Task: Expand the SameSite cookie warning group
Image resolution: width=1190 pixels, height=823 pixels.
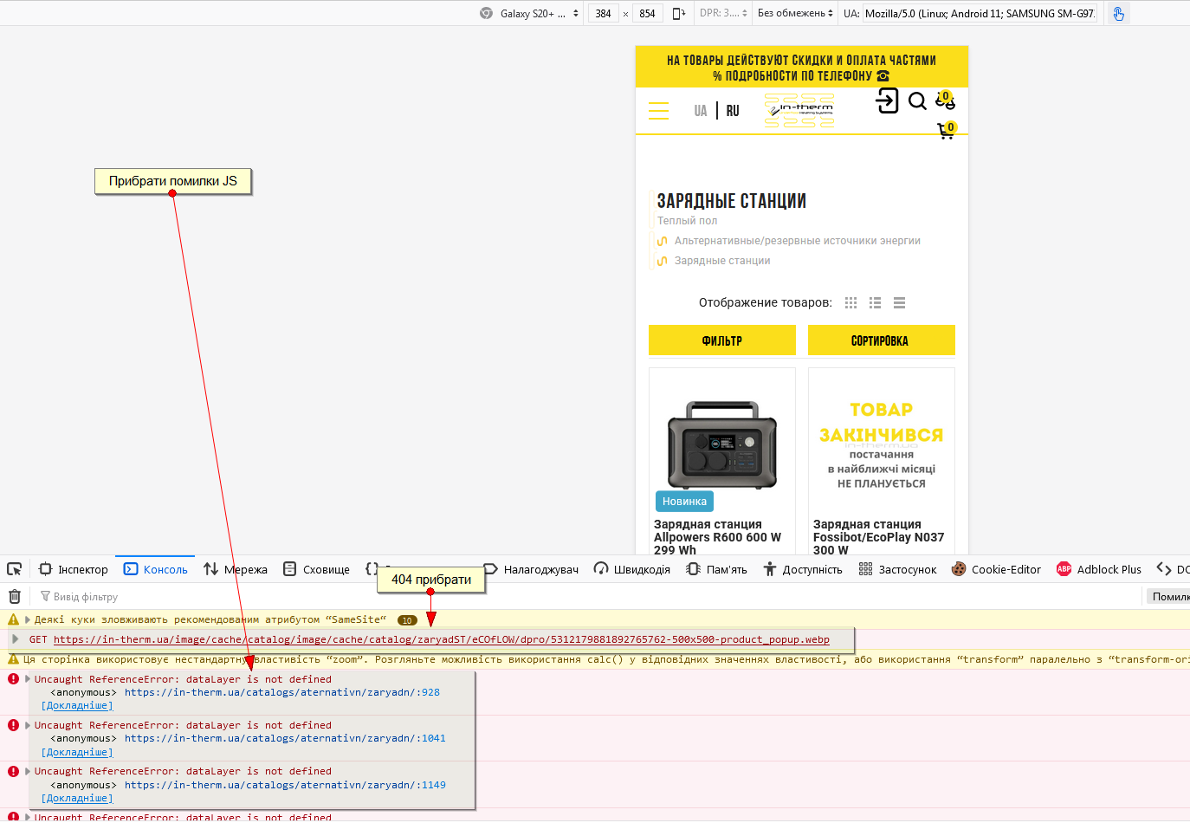Action: (x=28, y=619)
